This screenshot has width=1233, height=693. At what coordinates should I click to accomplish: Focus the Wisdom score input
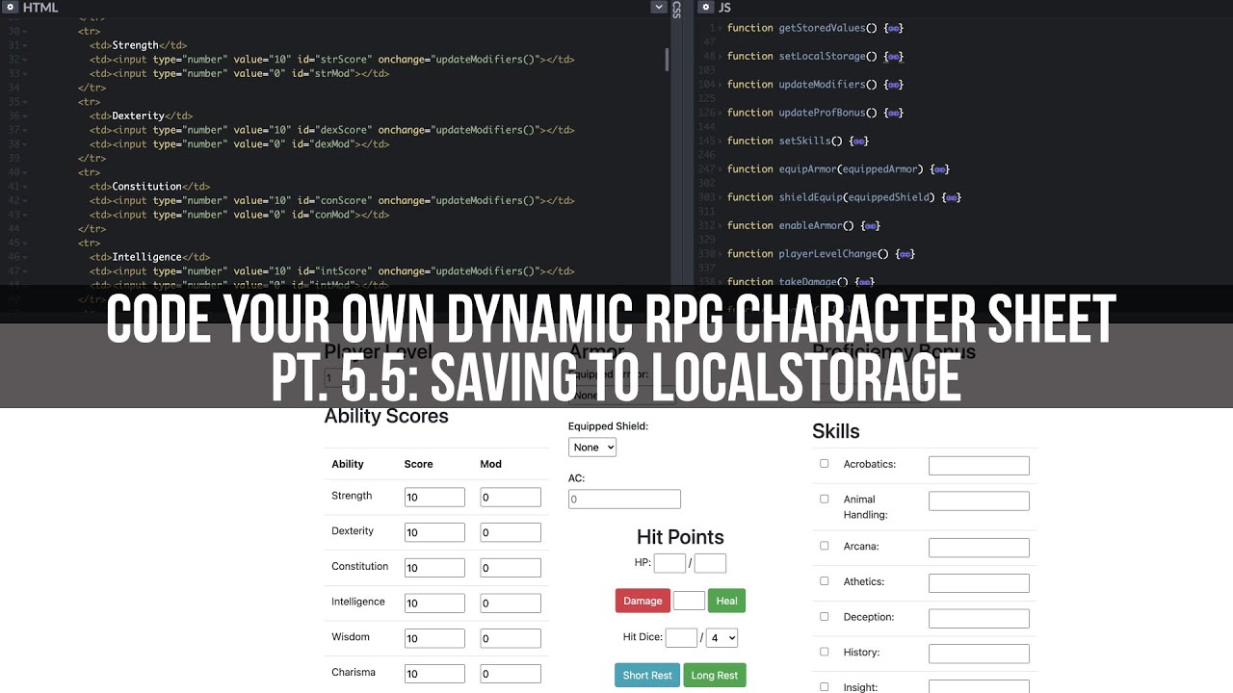[x=434, y=638]
